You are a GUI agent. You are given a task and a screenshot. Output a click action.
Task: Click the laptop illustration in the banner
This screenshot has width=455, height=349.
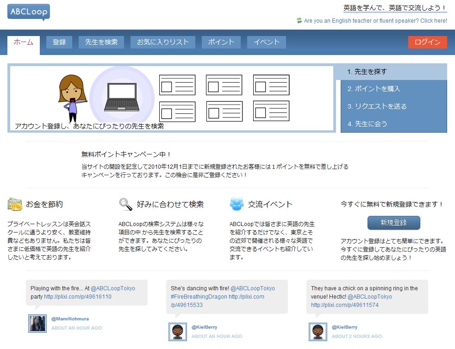pos(122,98)
